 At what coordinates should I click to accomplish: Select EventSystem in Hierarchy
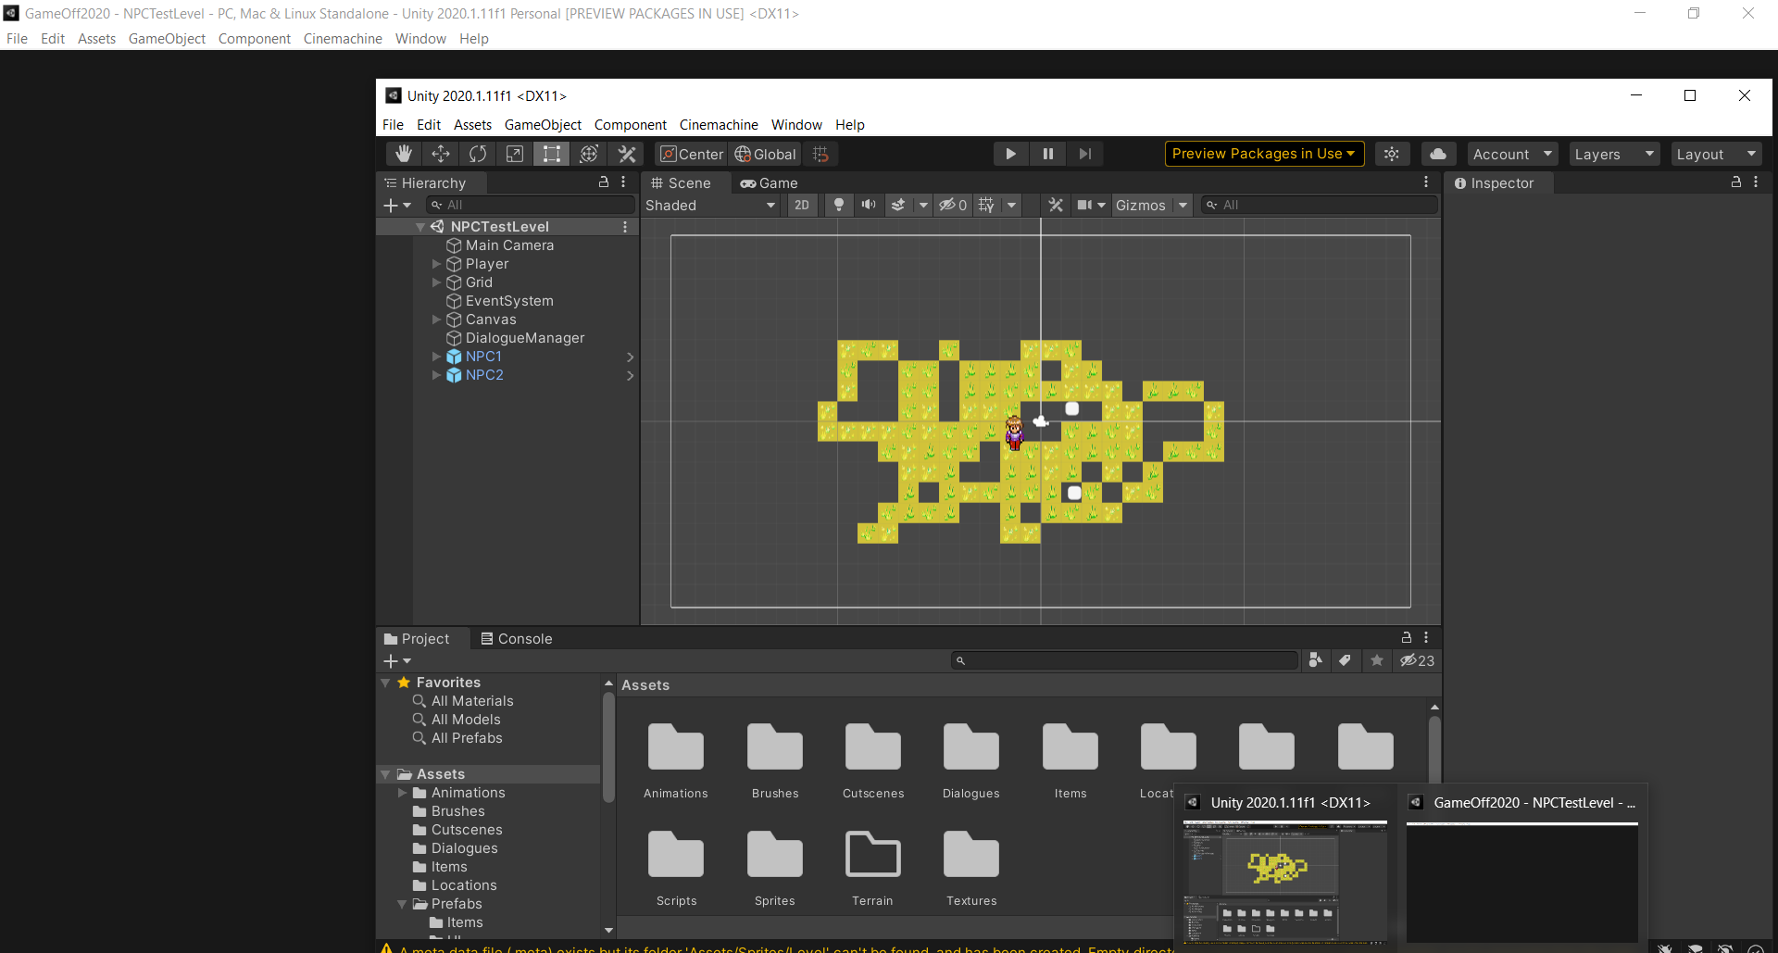(x=509, y=301)
